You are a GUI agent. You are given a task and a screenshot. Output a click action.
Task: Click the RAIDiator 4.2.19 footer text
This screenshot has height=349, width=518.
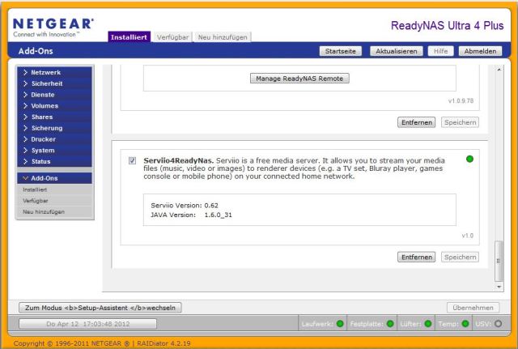click(x=163, y=343)
